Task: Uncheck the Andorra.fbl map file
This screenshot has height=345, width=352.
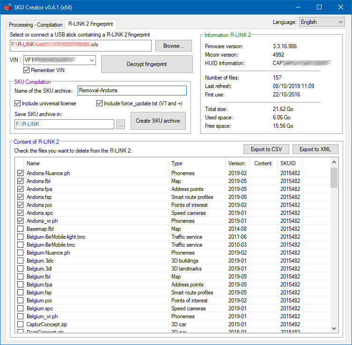Action: tap(20, 181)
